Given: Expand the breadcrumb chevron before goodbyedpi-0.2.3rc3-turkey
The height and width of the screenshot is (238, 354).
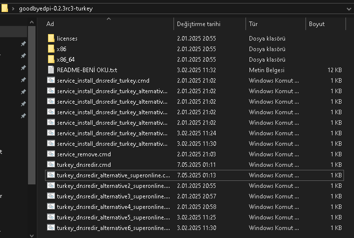Looking at the screenshot, I should coord(13,9).
